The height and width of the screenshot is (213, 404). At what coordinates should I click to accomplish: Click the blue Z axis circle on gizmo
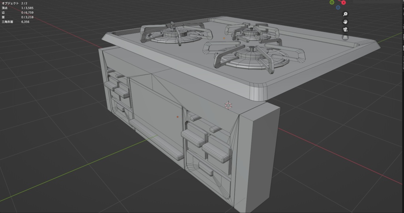point(338,7)
